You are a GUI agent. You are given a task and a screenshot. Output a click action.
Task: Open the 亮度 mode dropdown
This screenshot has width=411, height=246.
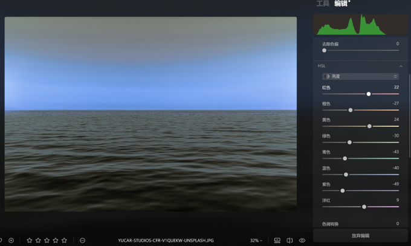(x=360, y=77)
